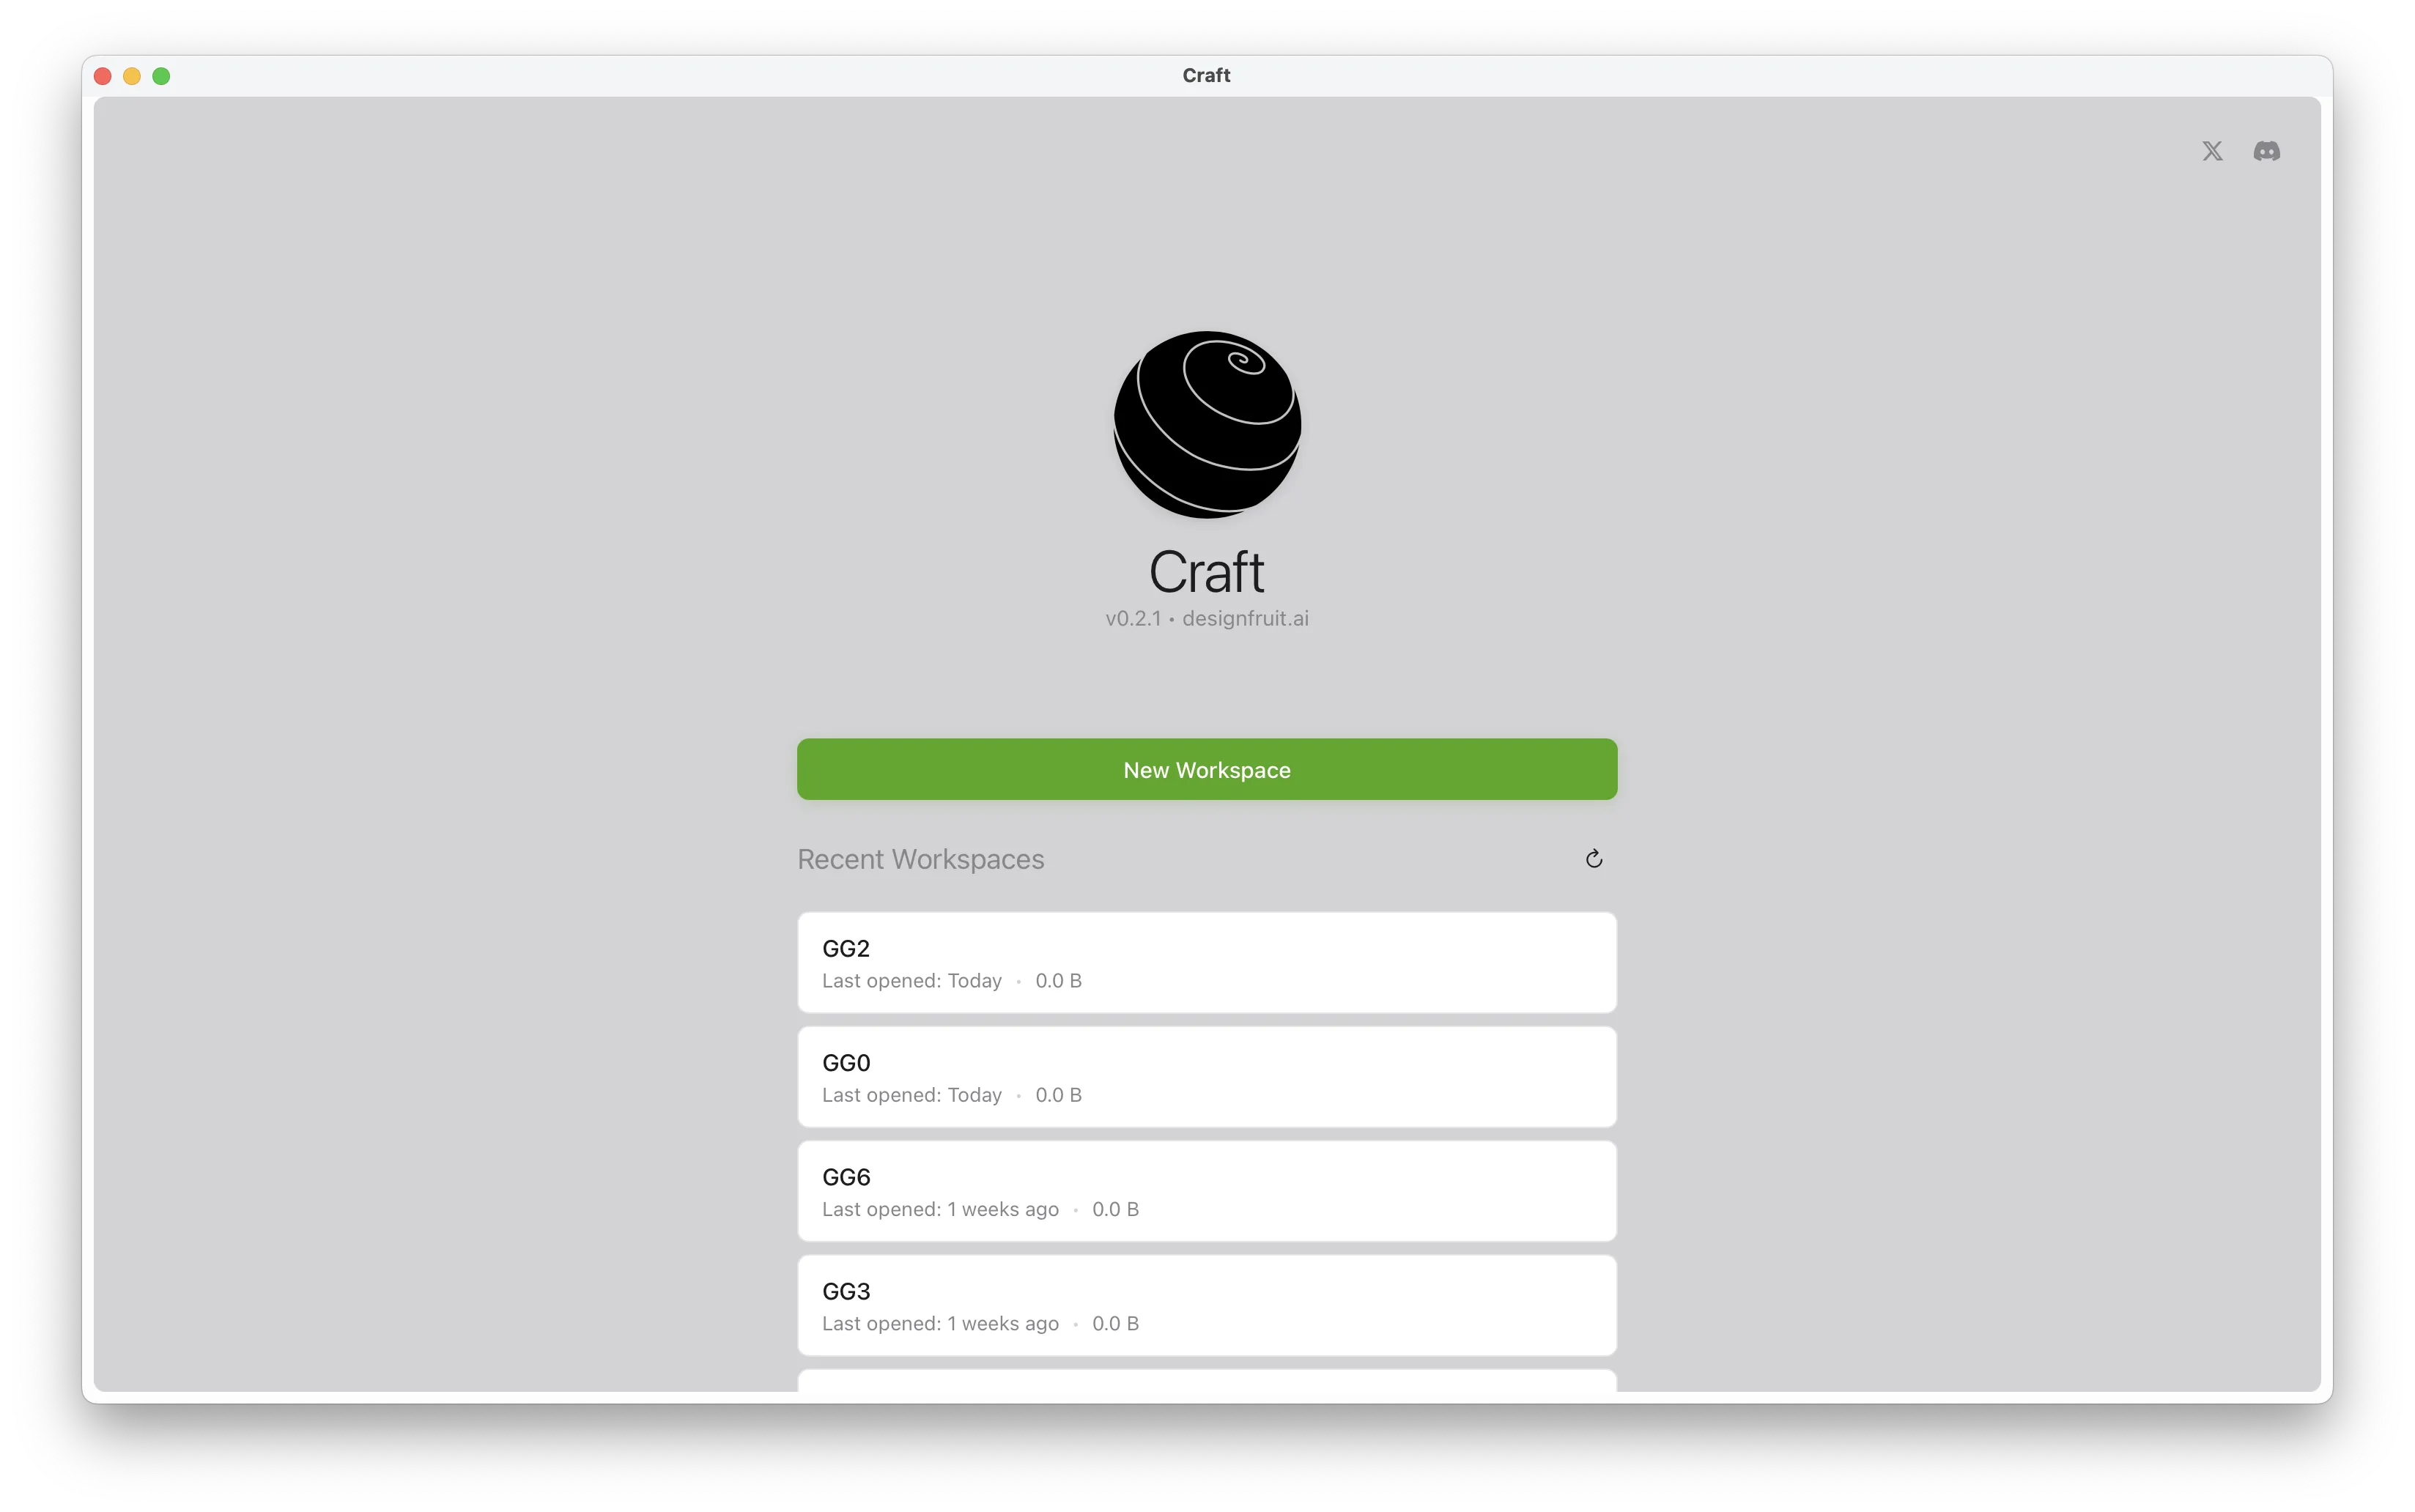This screenshot has width=2415, height=1512.
Task: Minimize the Craft window
Action: point(131,75)
